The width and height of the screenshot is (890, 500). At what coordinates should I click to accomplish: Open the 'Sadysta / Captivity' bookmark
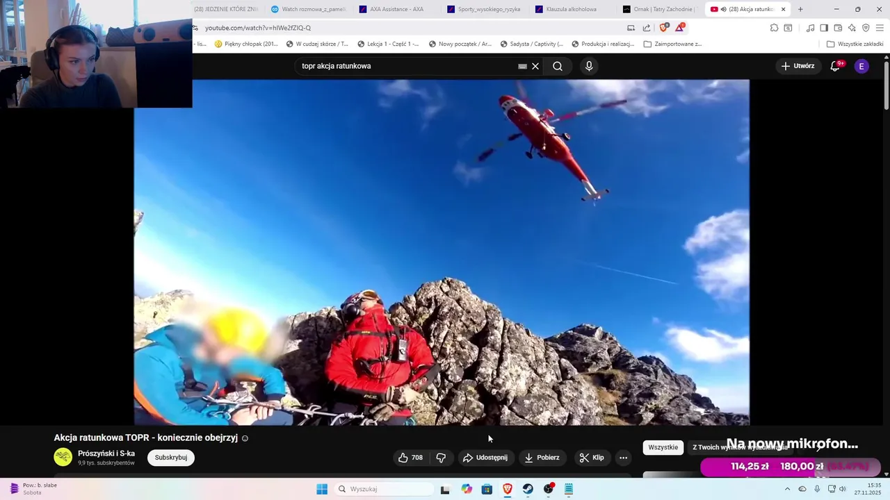click(531, 44)
